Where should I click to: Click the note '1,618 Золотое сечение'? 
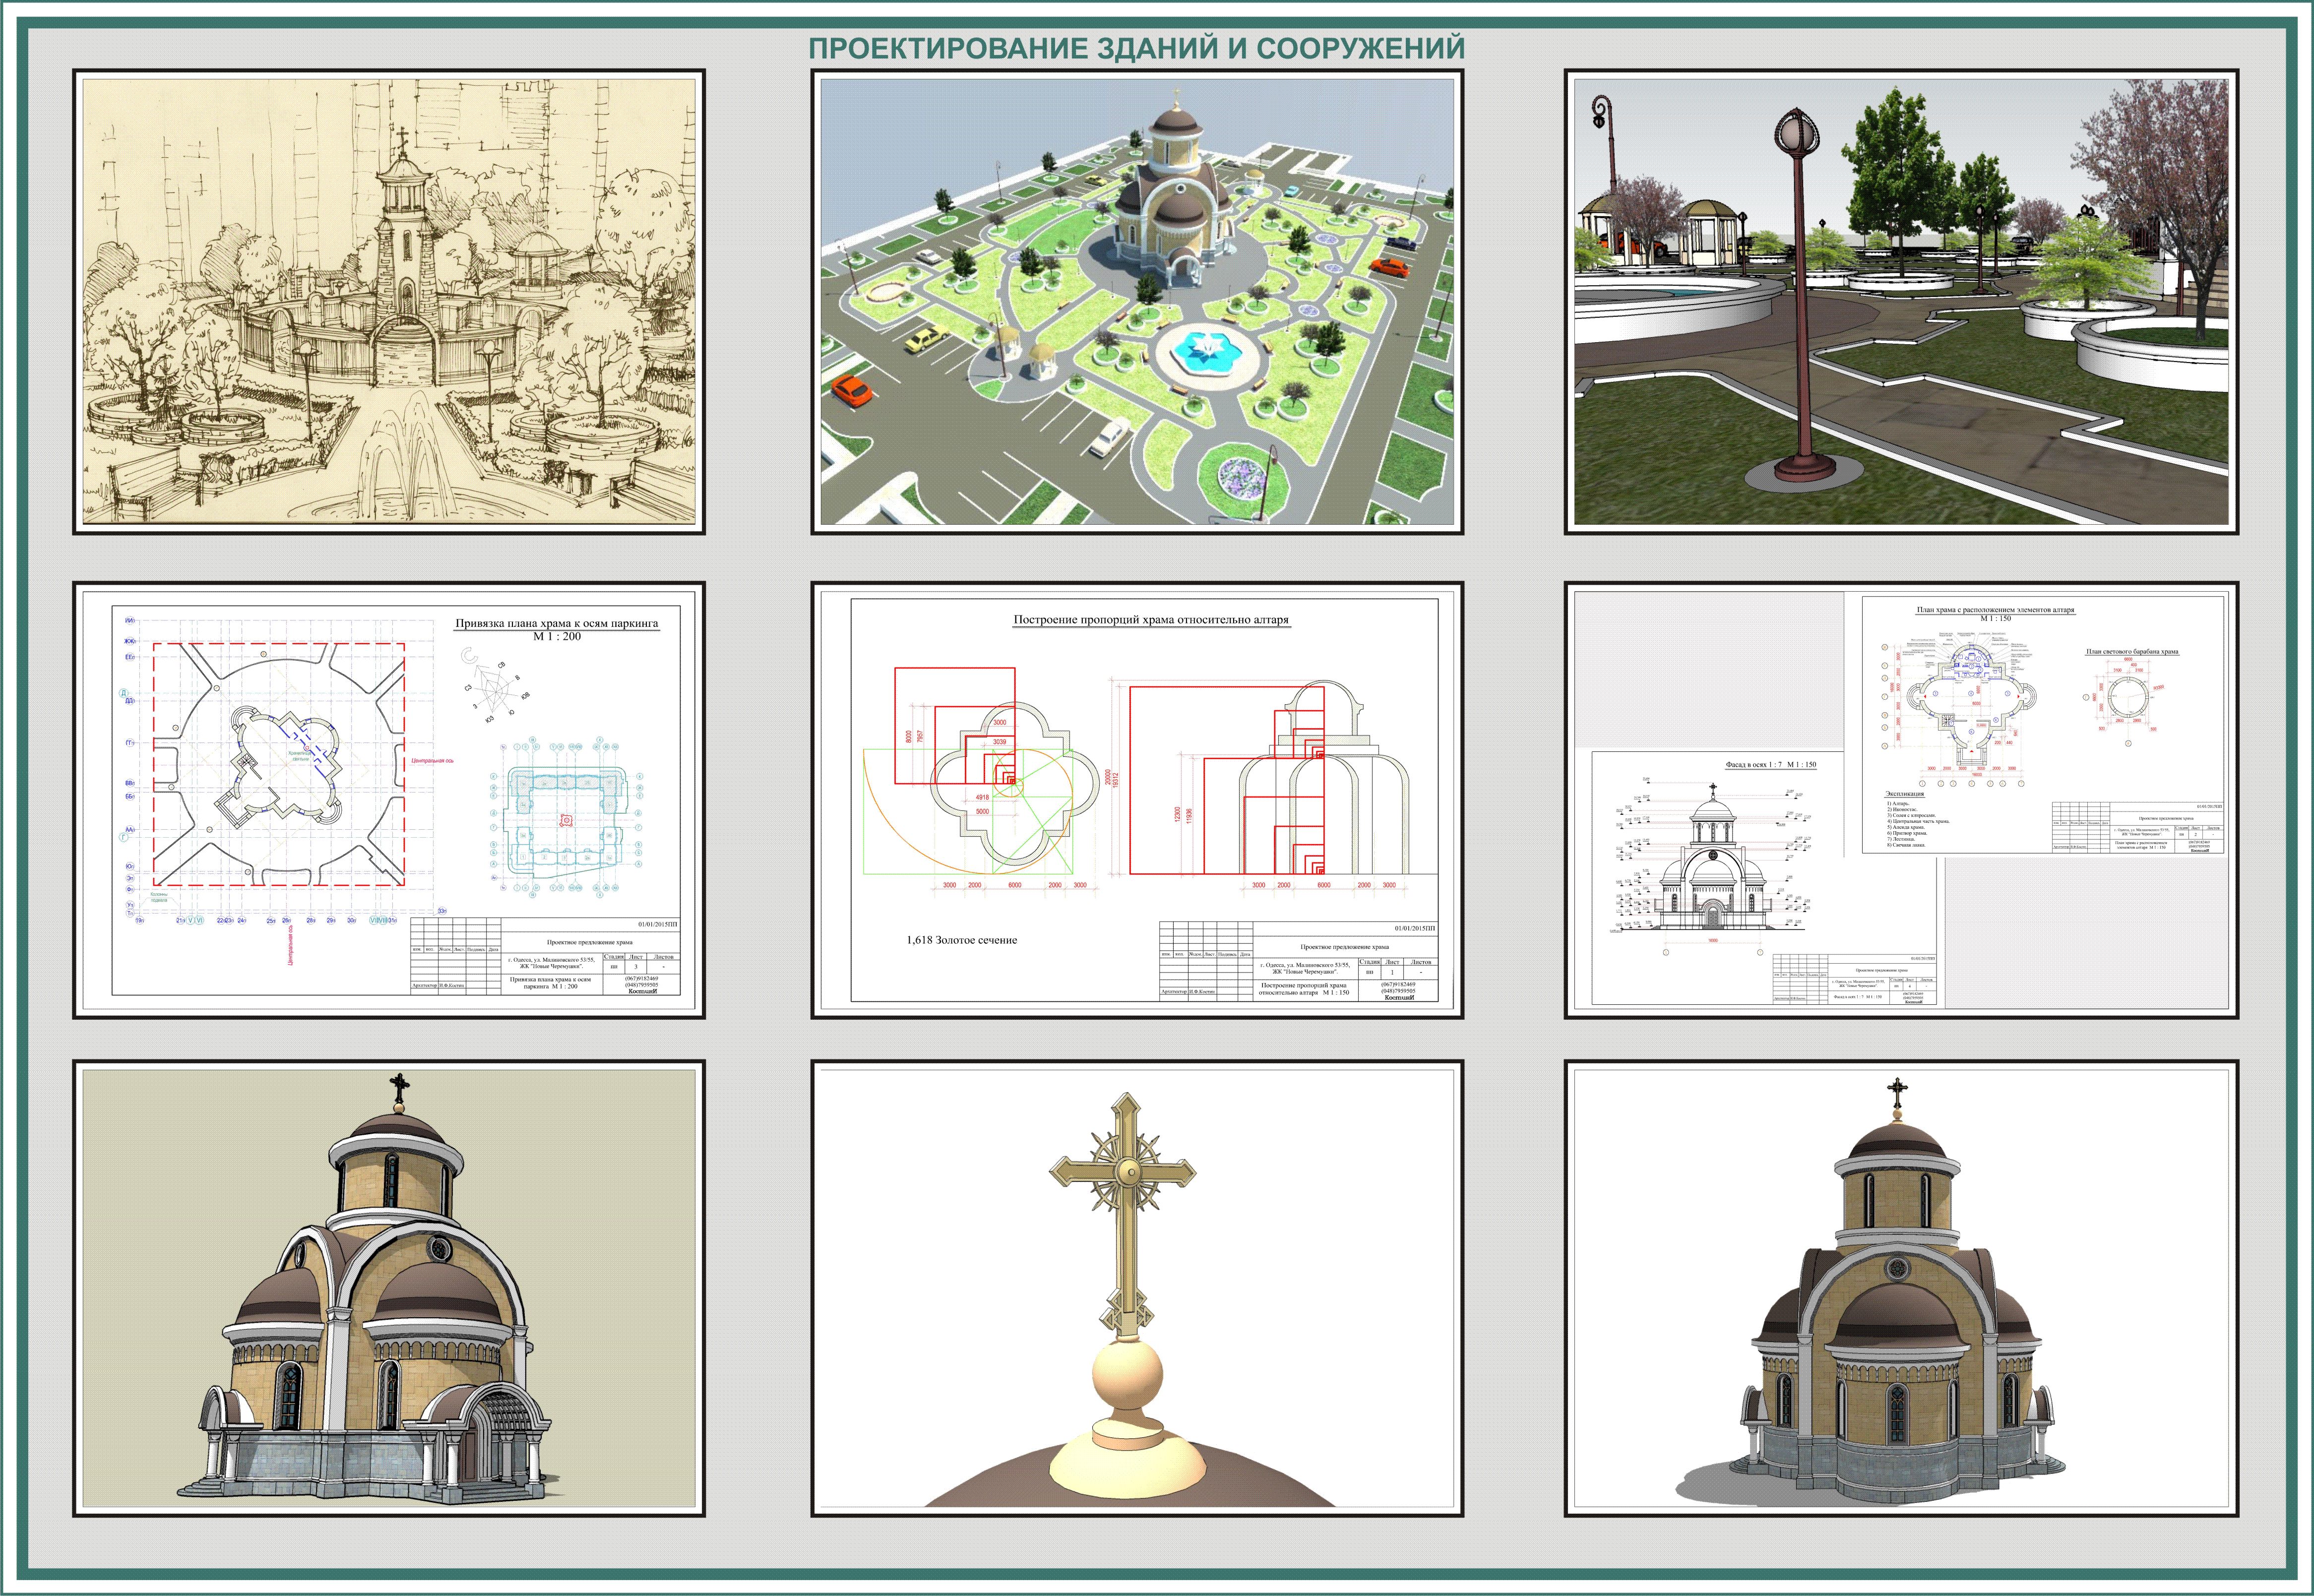tap(962, 940)
